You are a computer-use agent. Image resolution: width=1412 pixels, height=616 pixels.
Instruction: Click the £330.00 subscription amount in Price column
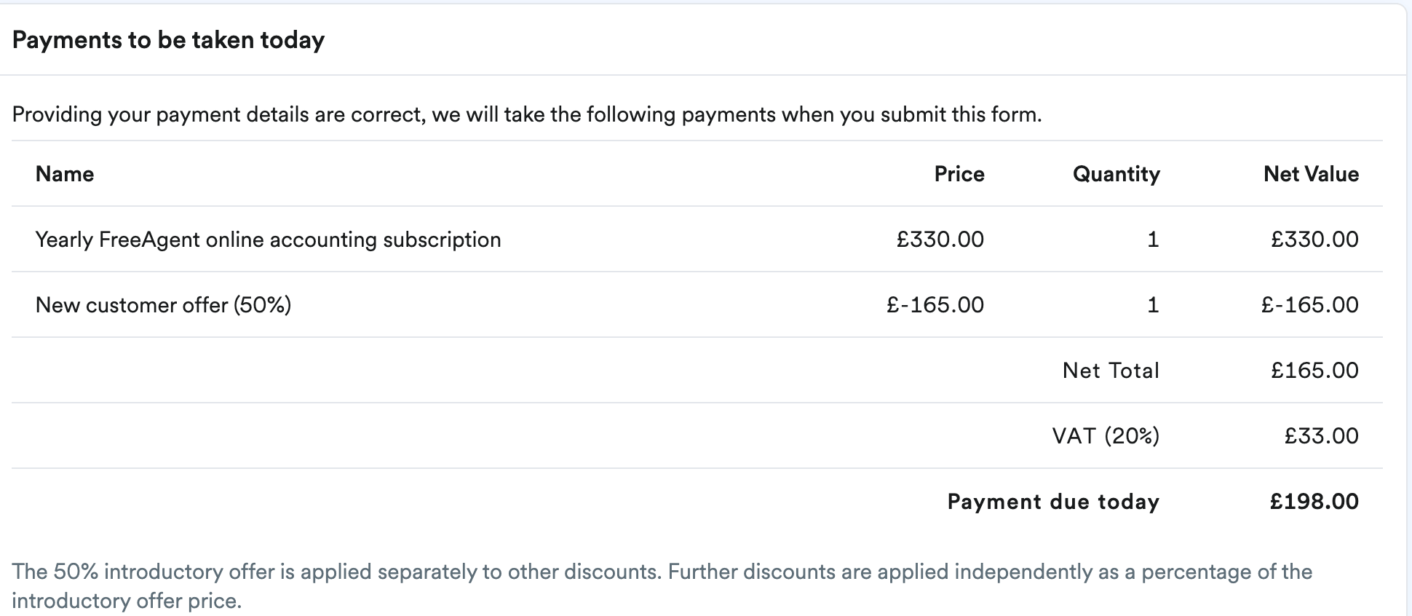940,240
